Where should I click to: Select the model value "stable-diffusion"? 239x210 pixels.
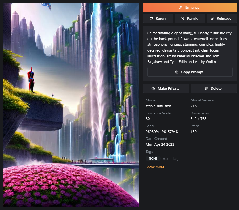(158, 106)
